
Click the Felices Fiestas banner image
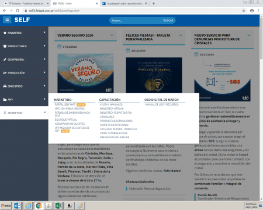click(x=154, y=75)
